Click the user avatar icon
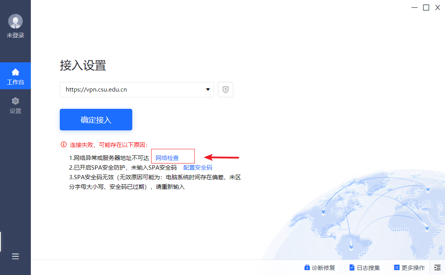Image resolution: width=445 pixels, height=275 pixels. 15,21
